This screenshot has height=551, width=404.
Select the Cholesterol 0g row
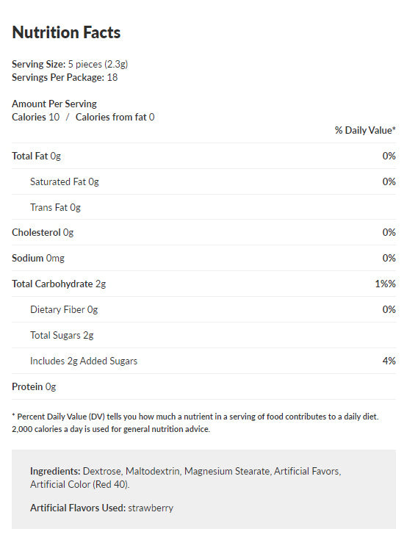tap(203, 233)
